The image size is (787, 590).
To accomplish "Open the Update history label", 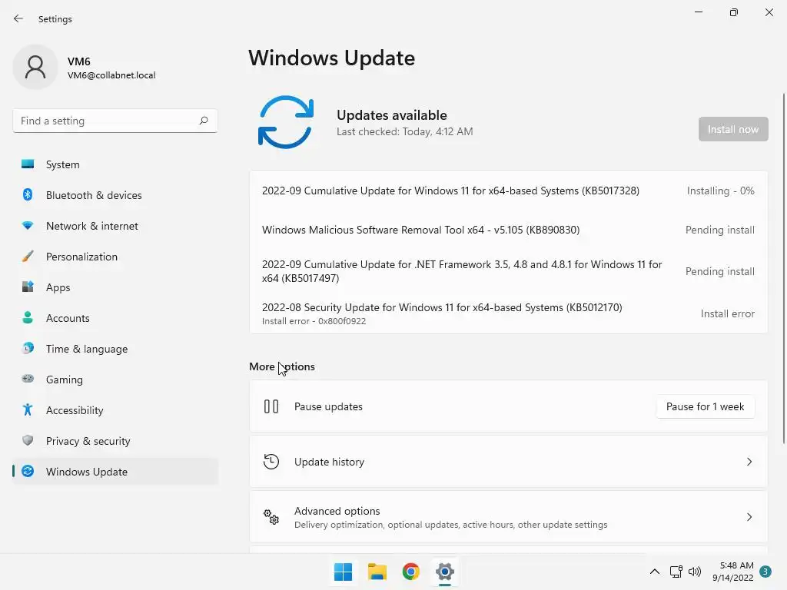I will [x=329, y=462].
